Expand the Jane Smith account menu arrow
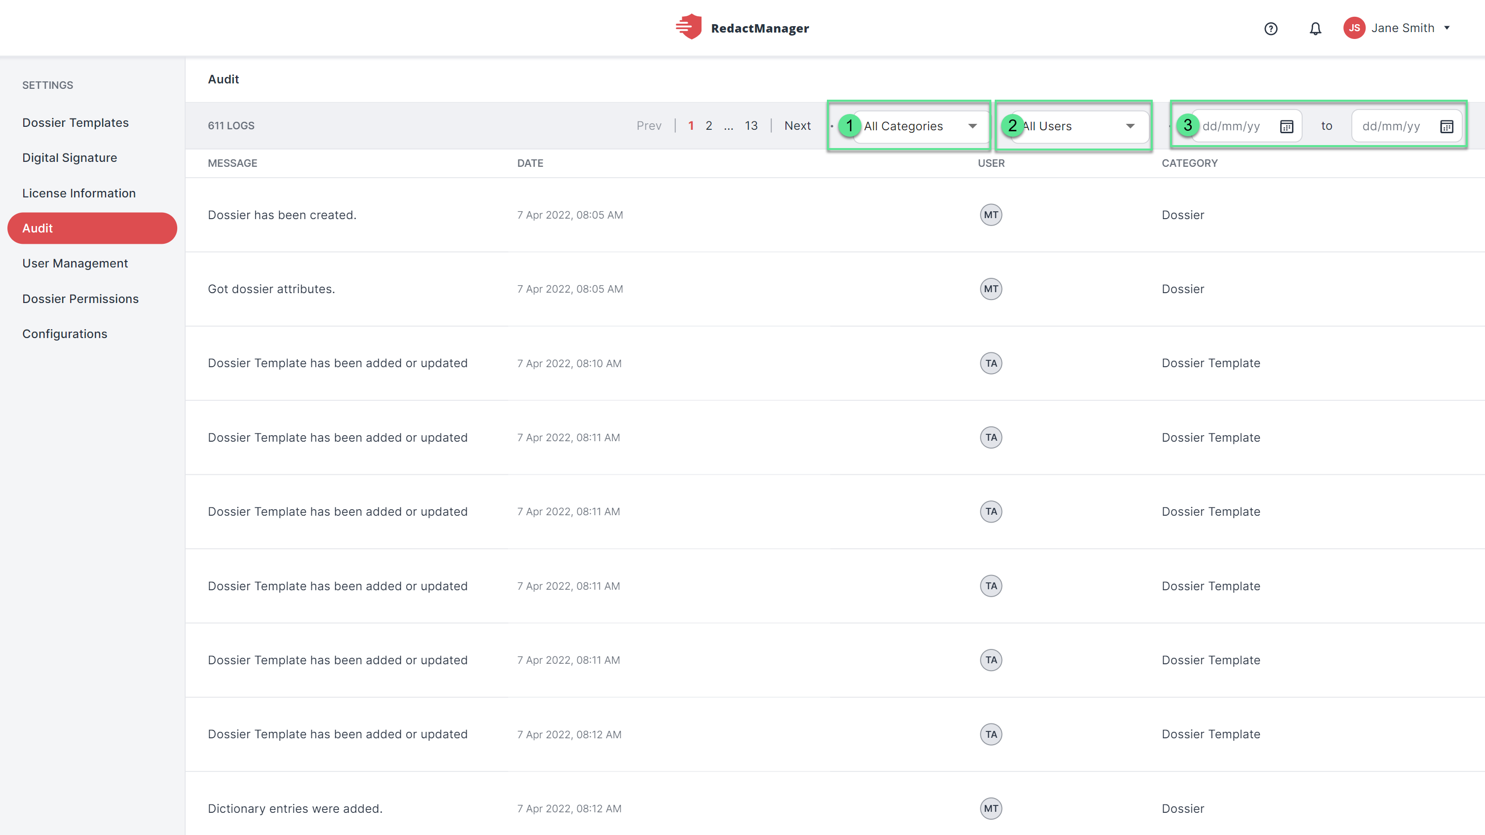The height and width of the screenshot is (835, 1485). (1446, 28)
